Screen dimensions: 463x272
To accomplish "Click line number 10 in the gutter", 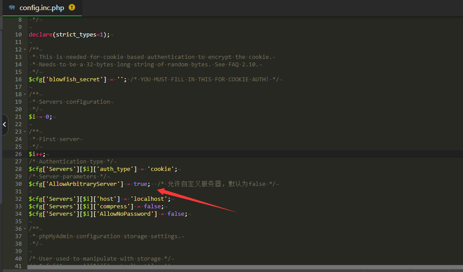I will 18,35.
